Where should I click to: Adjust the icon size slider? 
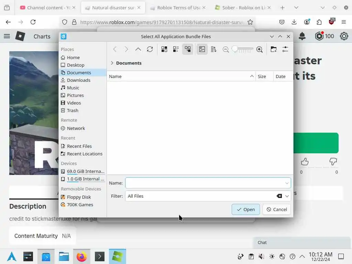[242, 49]
